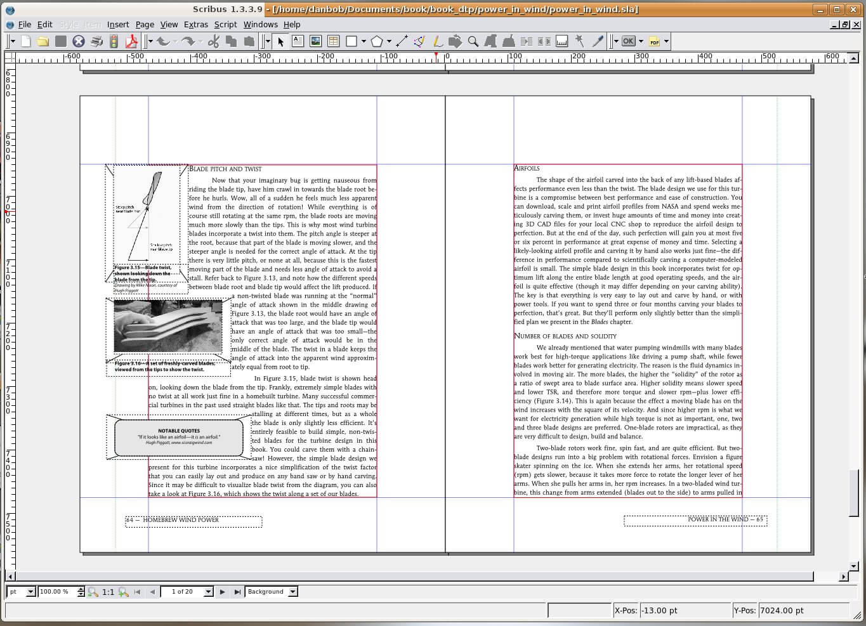Screen dimensions: 866x626
Task: Expand the PDF OK button dropdown arrow
Action: [641, 42]
